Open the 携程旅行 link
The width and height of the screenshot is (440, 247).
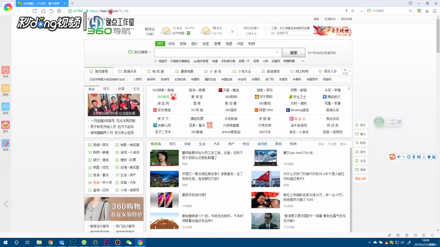[331, 97]
